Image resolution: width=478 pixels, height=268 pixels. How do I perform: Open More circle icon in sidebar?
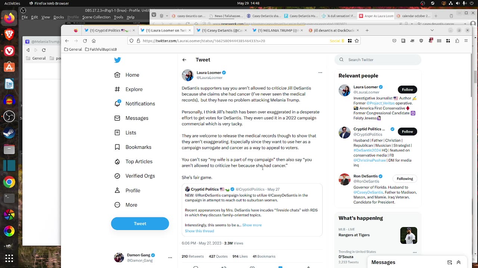(117, 205)
